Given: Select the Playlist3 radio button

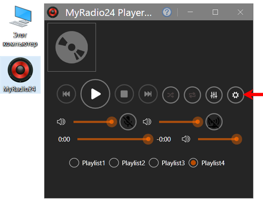Looking at the screenshot, I should tap(154, 163).
